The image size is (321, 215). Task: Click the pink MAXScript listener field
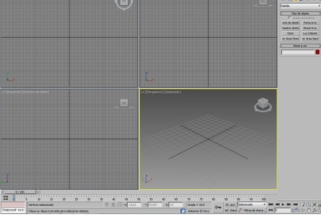tap(13, 204)
